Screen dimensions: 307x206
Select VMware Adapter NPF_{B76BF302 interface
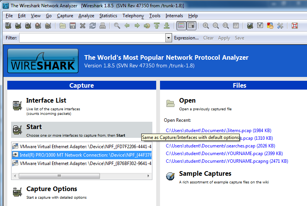(82, 163)
